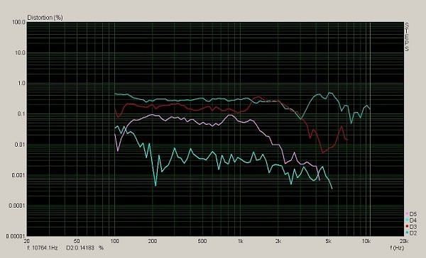Screen dimensions: 426x258
Task: Click the '500' frequency axis label
Action: click(202, 241)
